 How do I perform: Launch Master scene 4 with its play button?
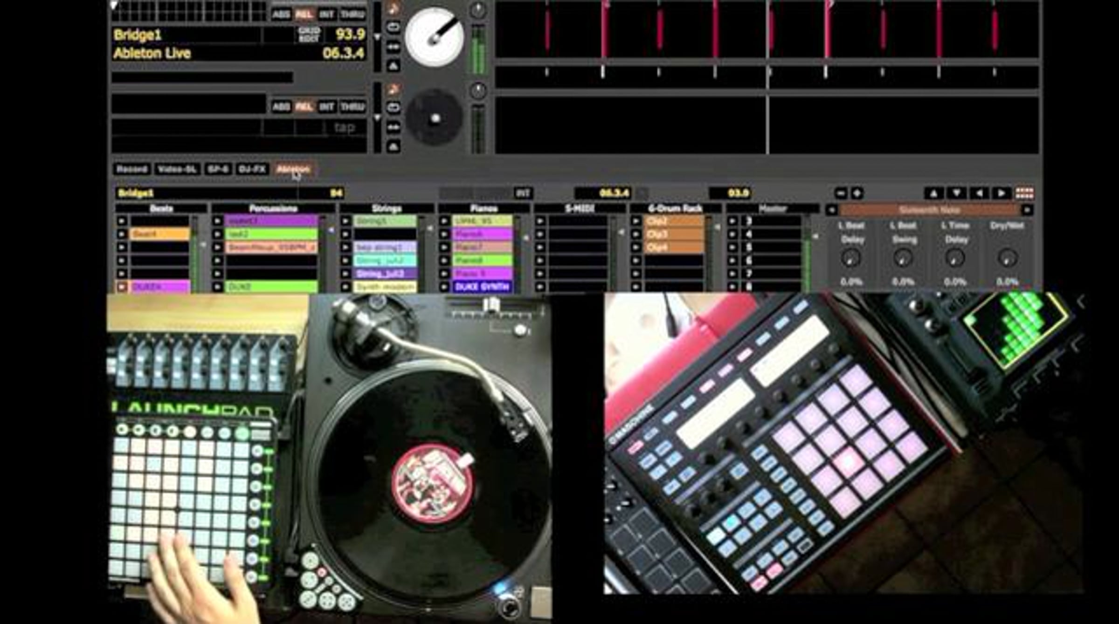coord(732,234)
